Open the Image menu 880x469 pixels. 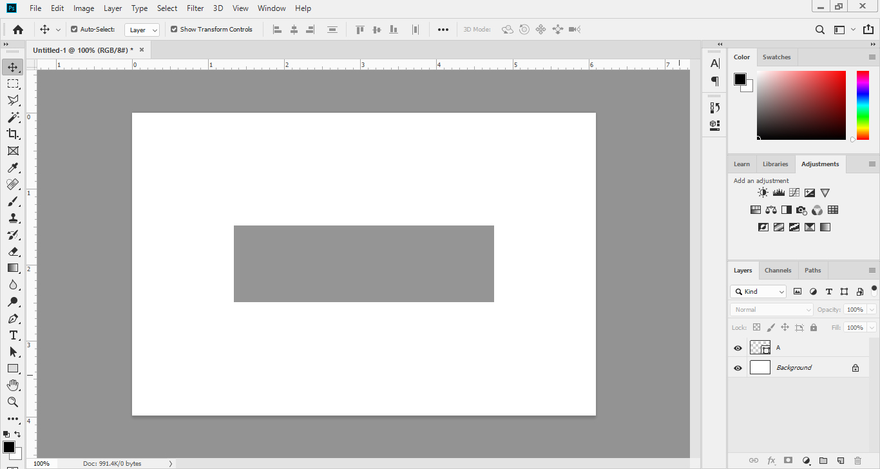[84, 8]
